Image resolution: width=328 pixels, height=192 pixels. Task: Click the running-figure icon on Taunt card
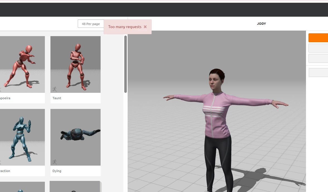pos(55,89)
